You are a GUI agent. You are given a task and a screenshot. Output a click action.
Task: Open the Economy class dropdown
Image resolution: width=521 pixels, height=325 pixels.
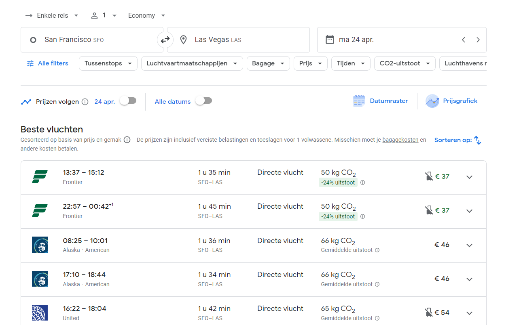(146, 15)
